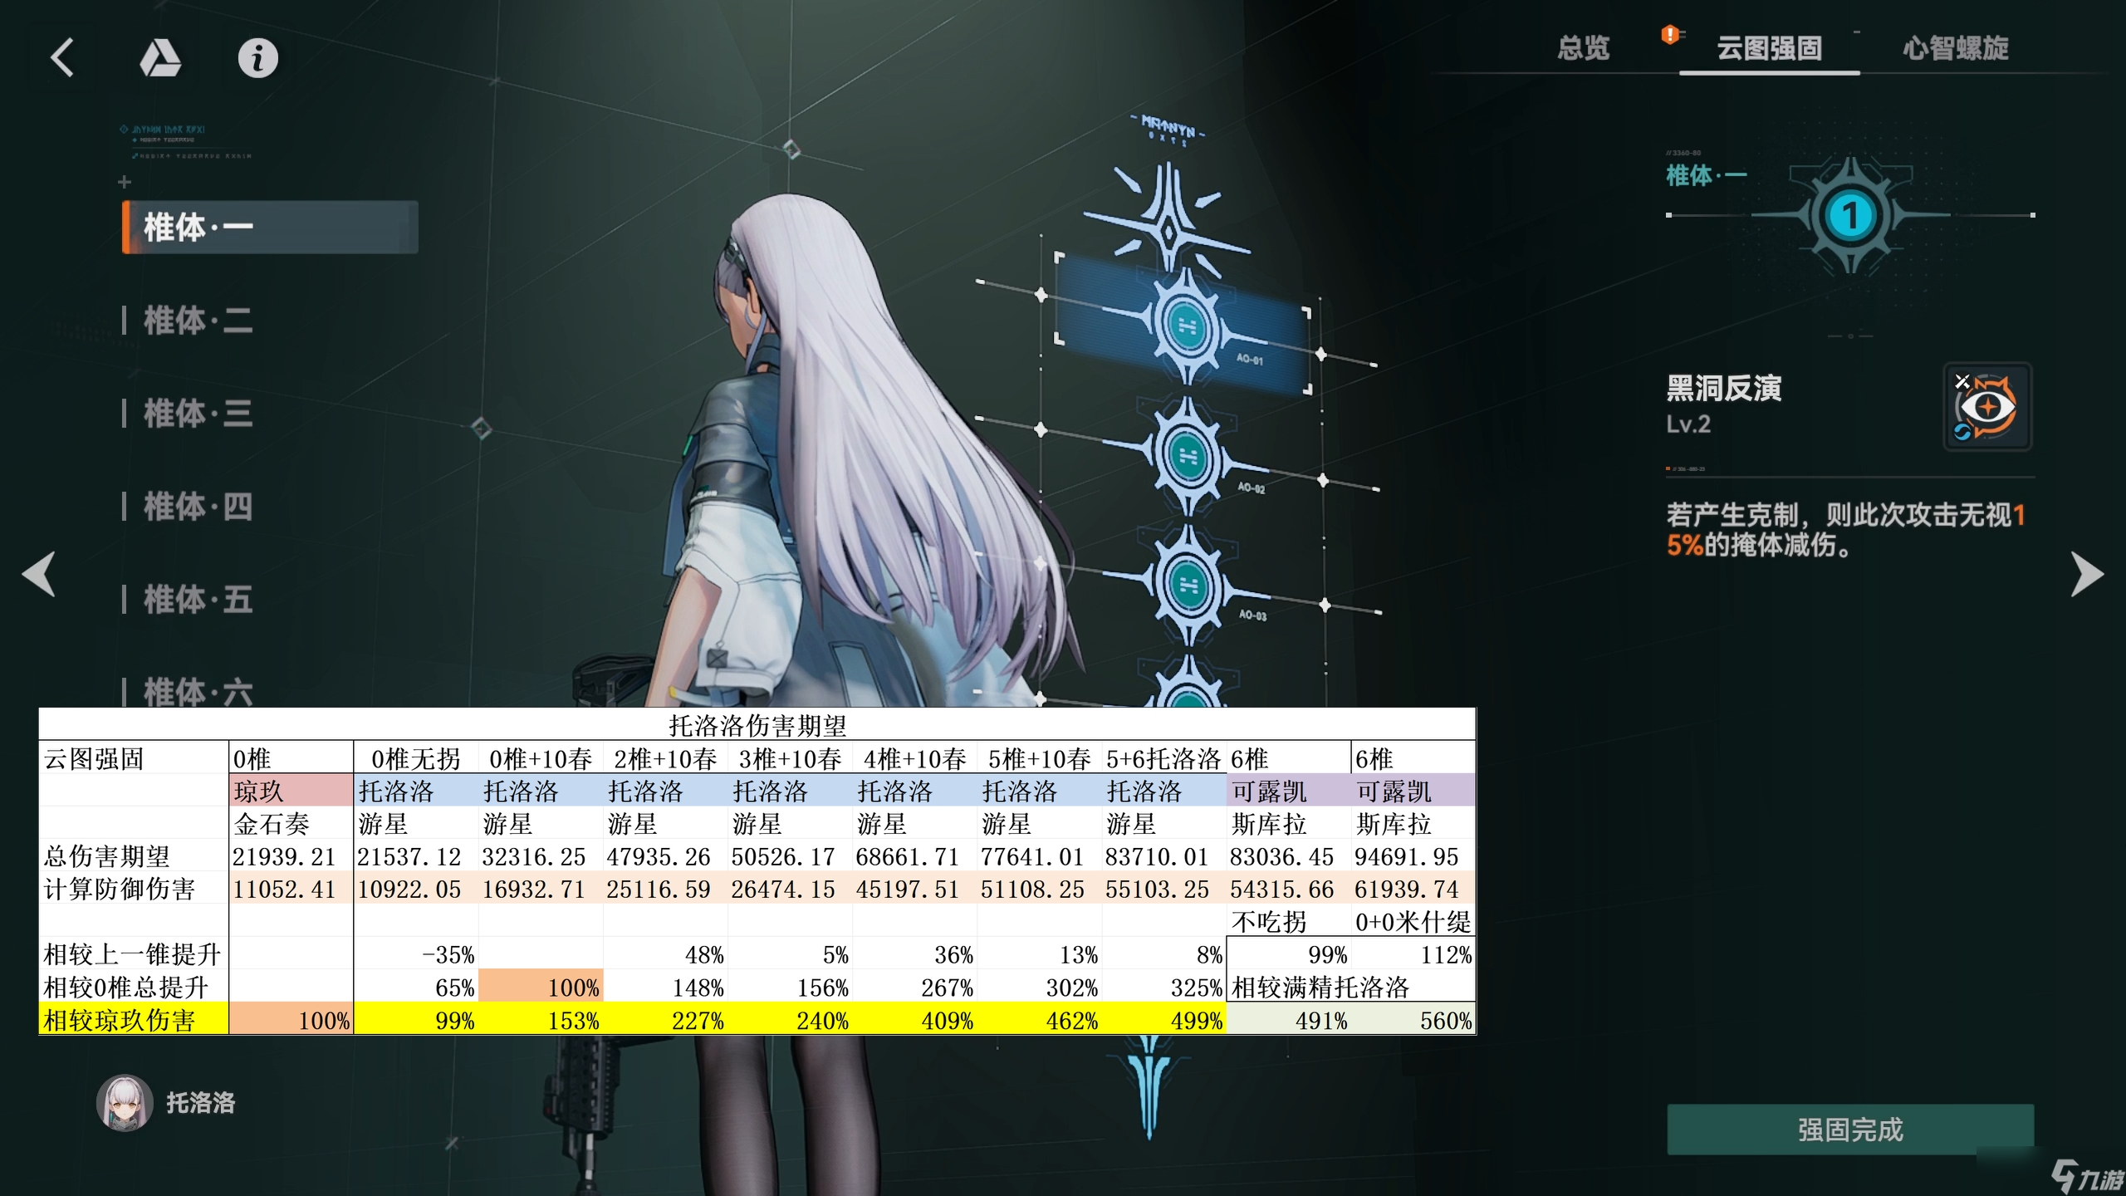Click the 椎体·一 heading in right panel

(x=1706, y=175)
